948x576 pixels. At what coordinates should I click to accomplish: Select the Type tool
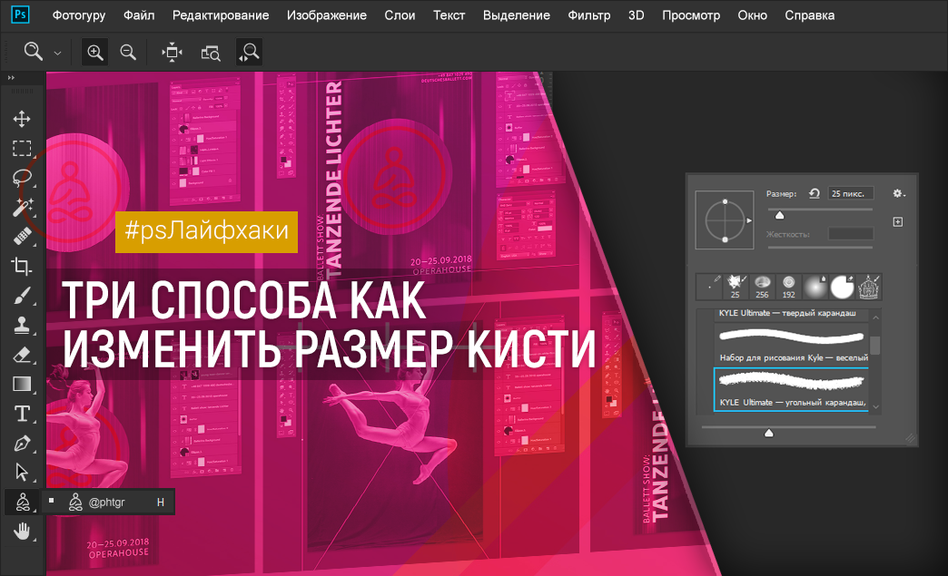22,413
